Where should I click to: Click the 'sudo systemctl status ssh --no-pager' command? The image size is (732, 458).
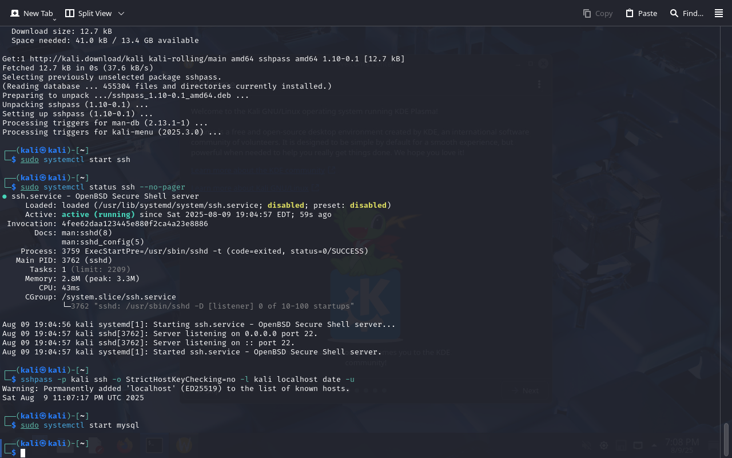[103, 187]
